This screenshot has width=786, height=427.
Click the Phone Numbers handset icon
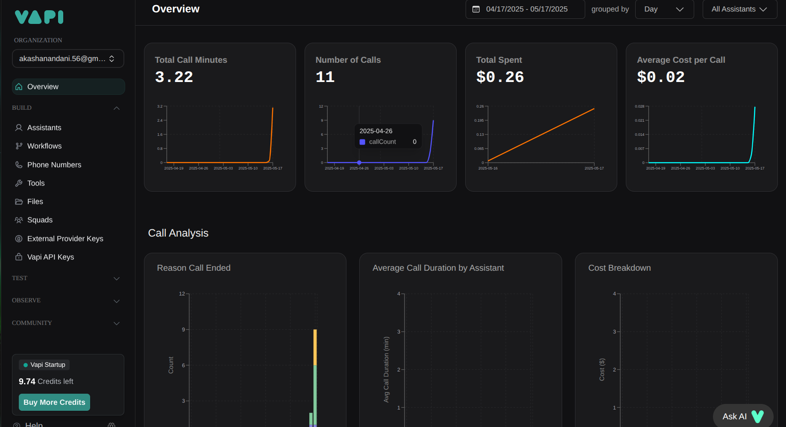19,165
